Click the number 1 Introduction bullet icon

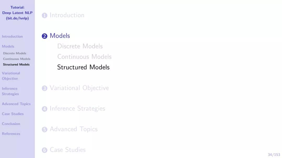point(44,15)
